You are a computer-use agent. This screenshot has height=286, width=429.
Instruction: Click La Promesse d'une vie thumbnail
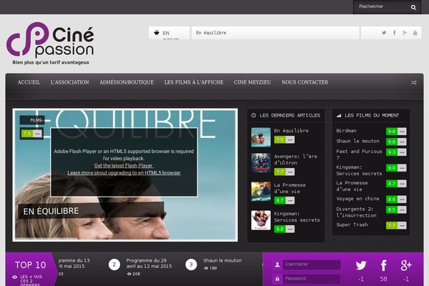click(x=261, y=192)
